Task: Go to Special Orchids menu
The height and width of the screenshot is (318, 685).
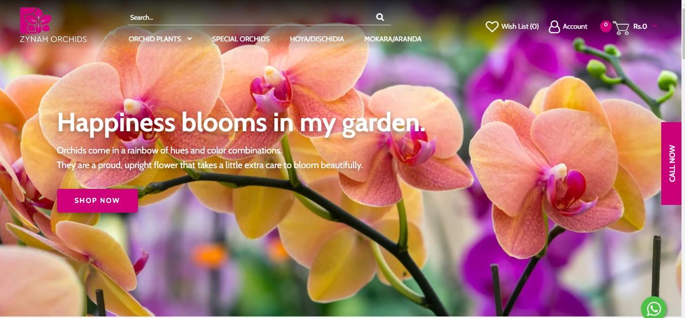Action: point(241,39)
